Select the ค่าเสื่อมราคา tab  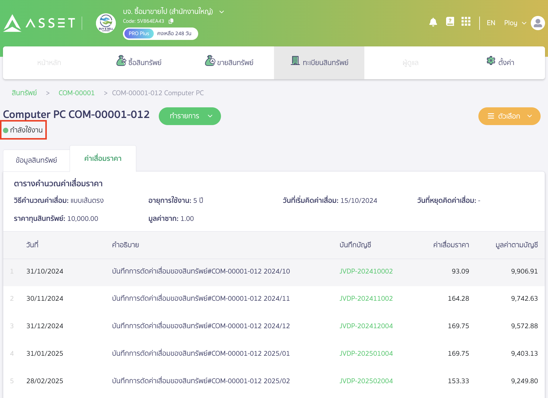tap(103, 158)
